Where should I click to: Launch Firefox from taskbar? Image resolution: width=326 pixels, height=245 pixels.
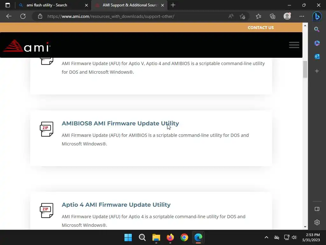point(170,237)
